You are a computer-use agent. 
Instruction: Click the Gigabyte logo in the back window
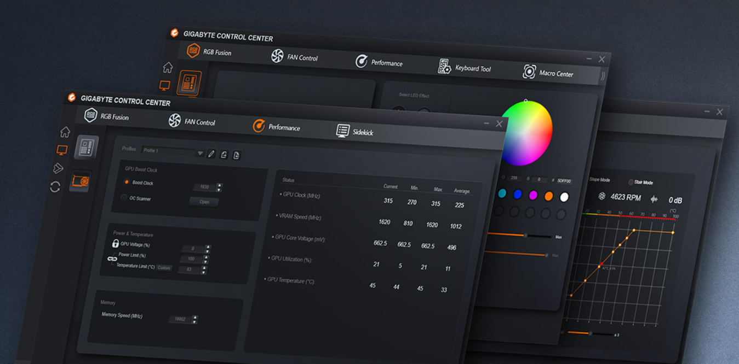174,33
